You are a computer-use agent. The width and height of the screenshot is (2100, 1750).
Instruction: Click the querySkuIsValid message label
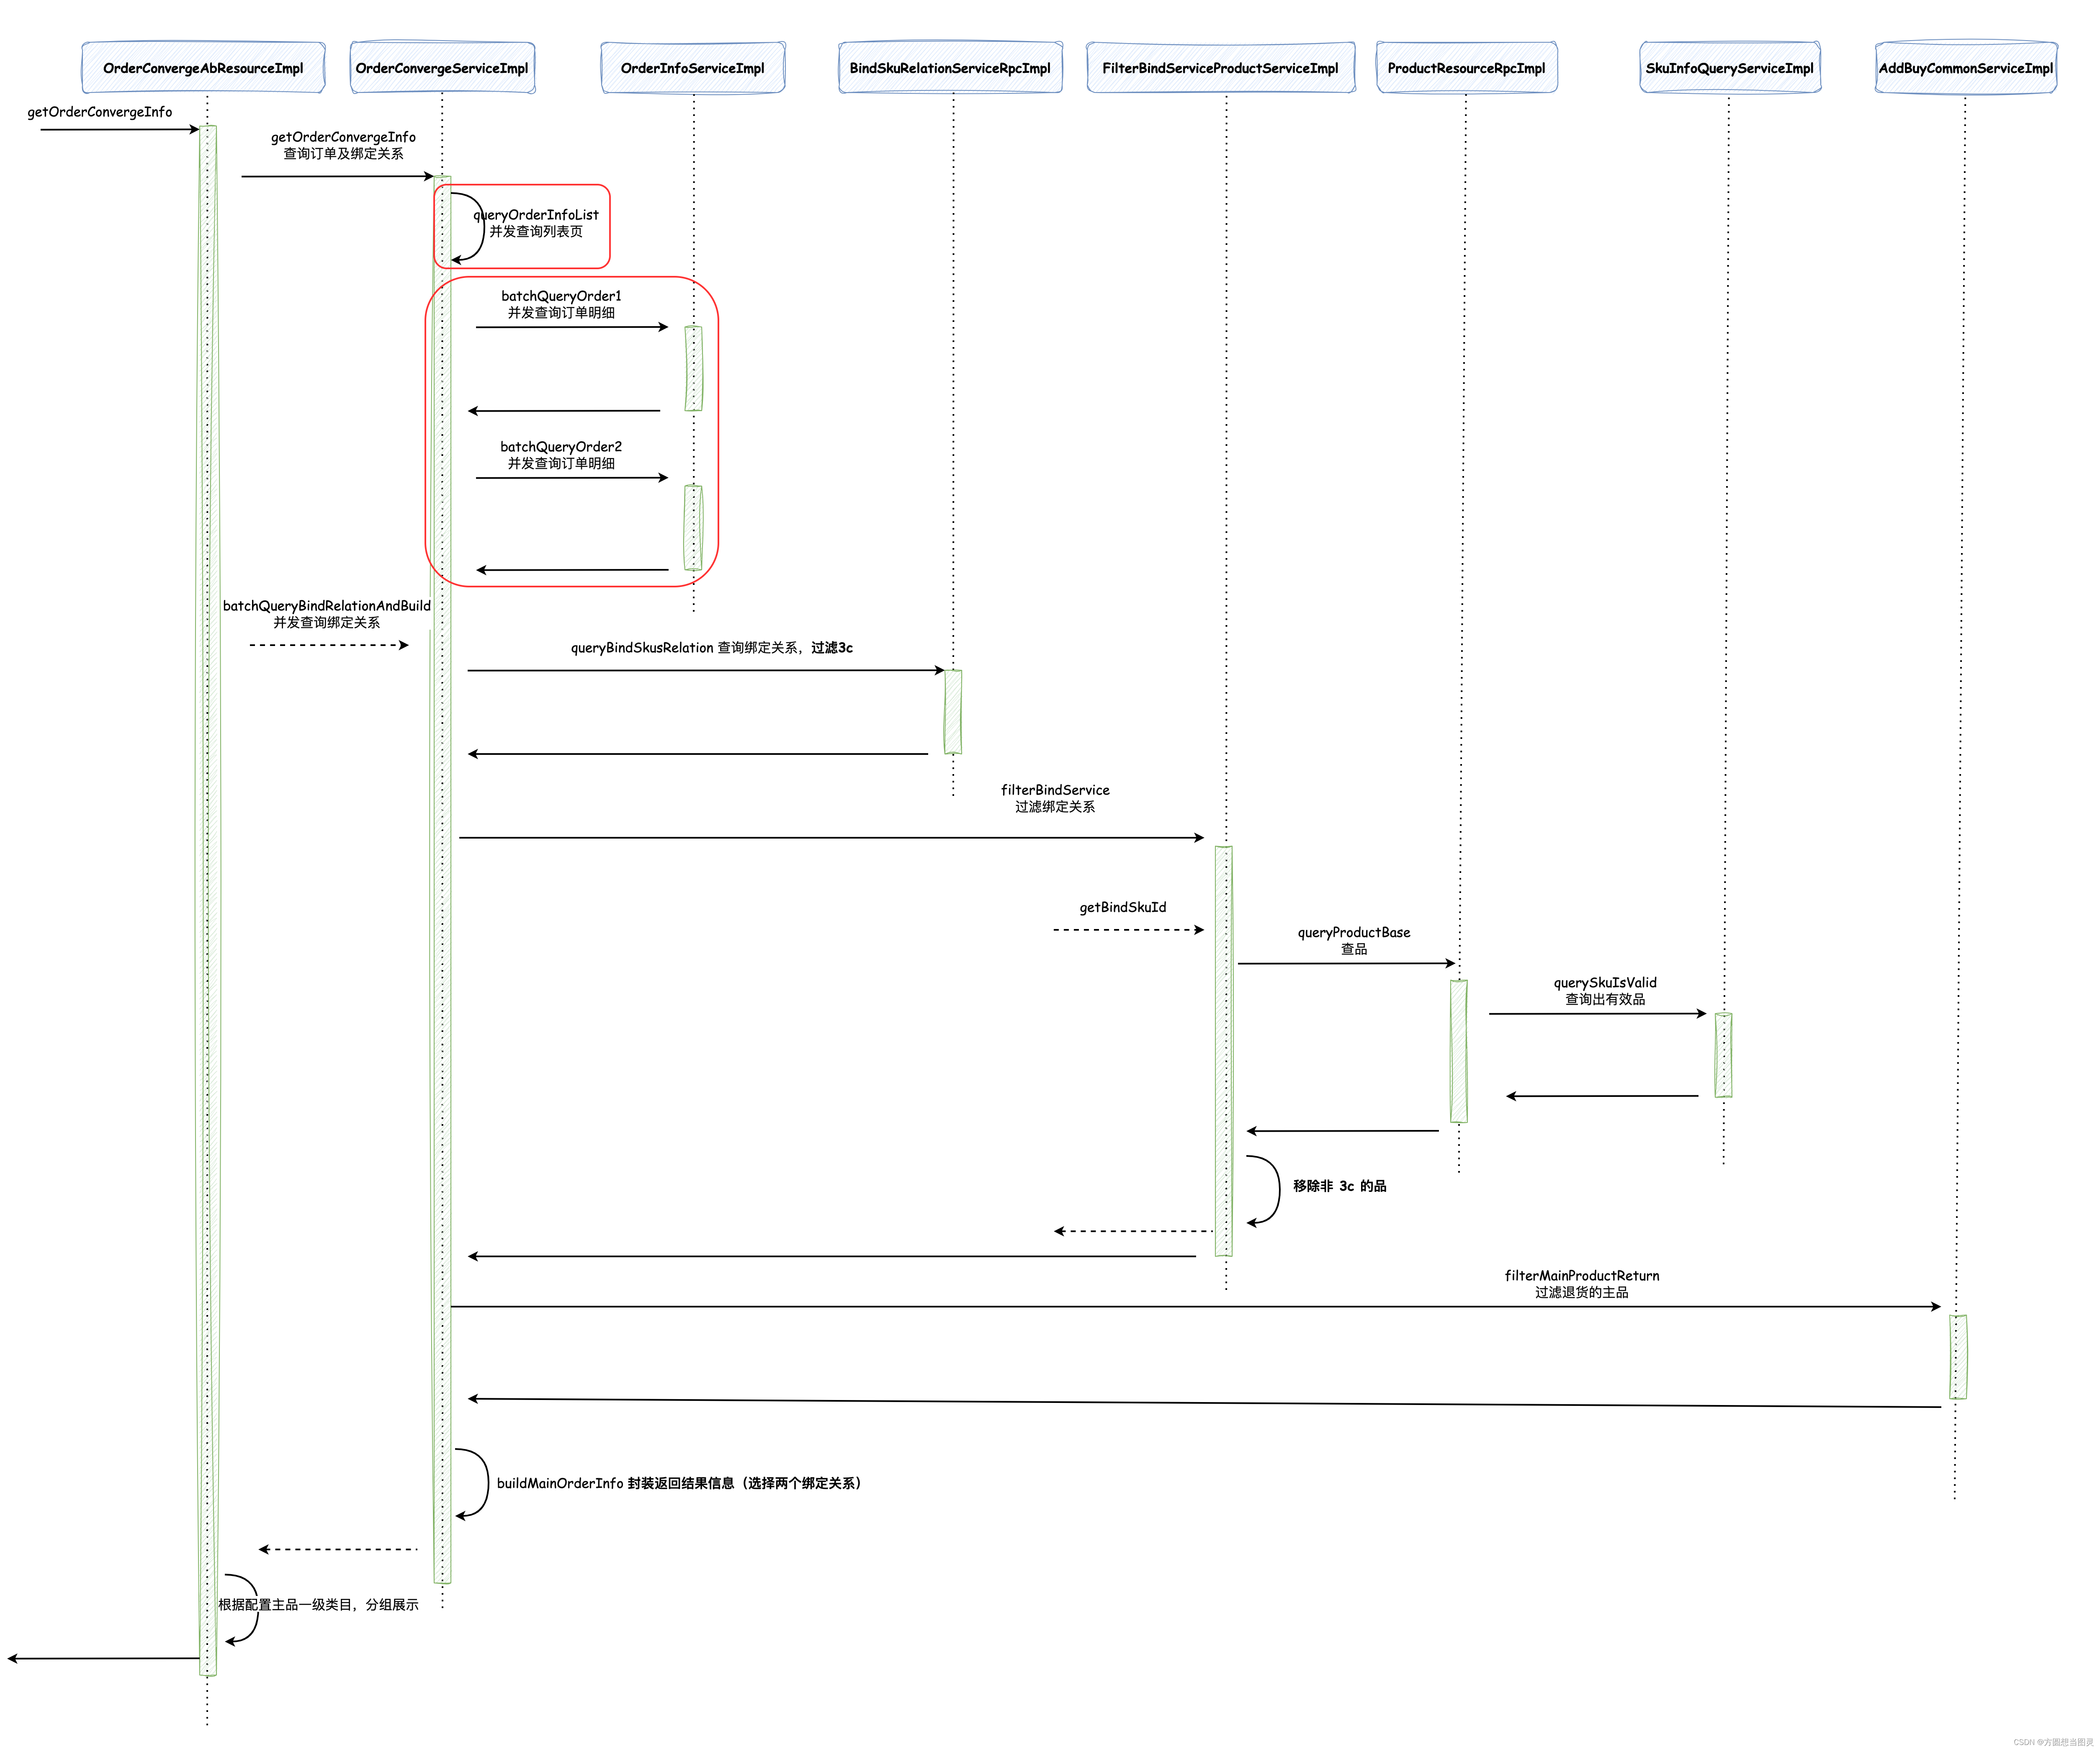tap(1605, 983)
